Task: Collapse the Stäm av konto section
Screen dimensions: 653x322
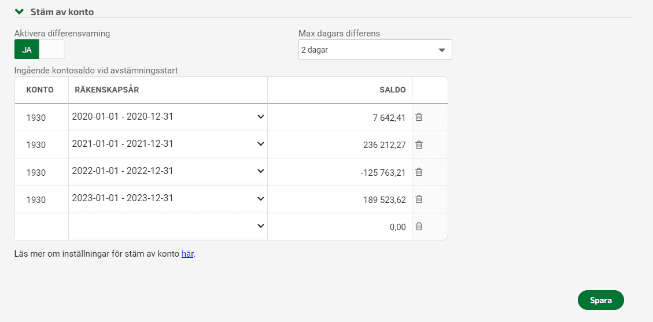Action: [19, 12]
